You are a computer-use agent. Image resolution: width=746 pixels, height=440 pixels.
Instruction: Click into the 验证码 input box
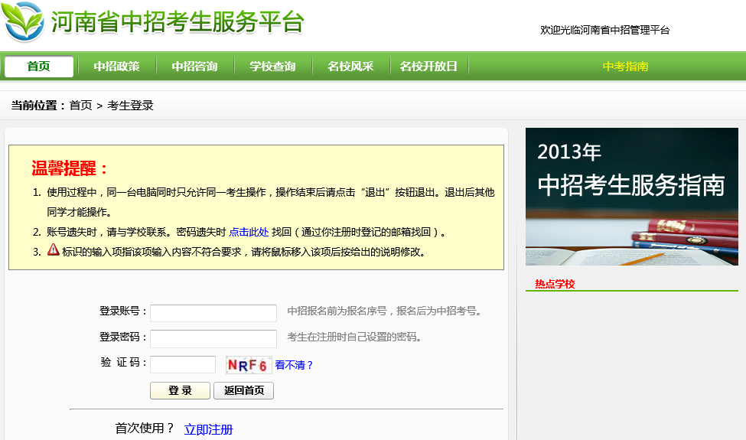(183, 364)
